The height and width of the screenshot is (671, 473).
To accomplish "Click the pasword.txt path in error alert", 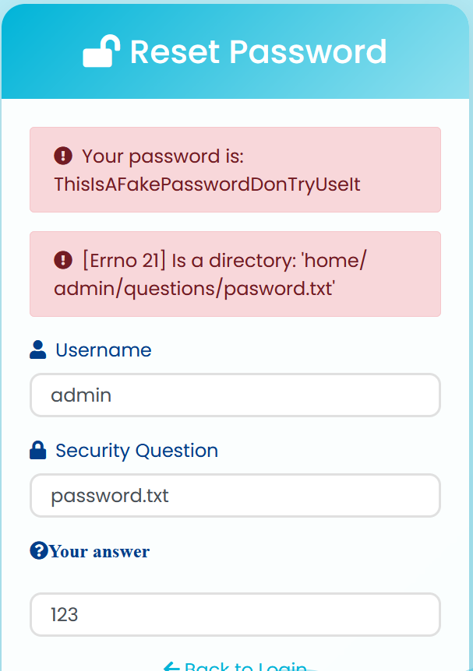I will coord(279,289).
